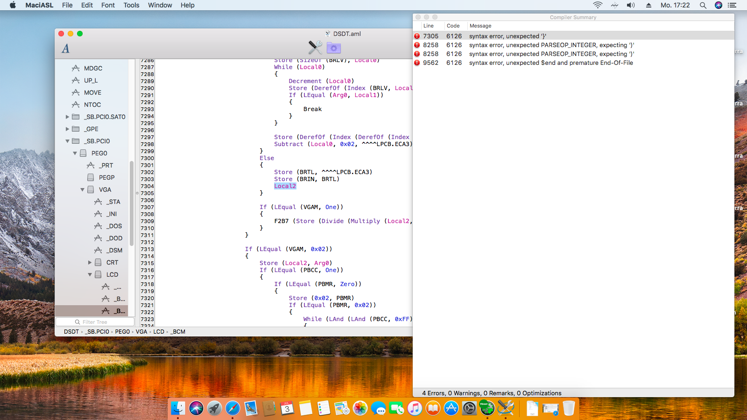
Task: Click the Filter Tree search field
Action: (95, 322)
